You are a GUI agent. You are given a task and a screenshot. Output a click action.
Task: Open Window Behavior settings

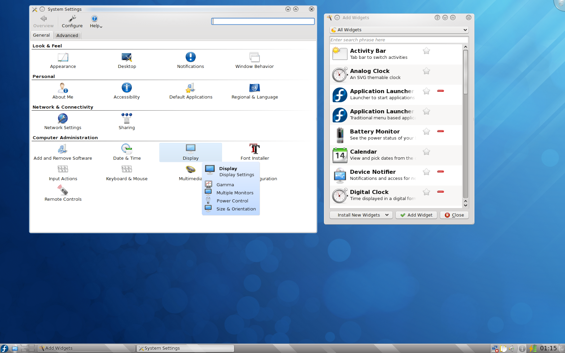click(255, 61)
